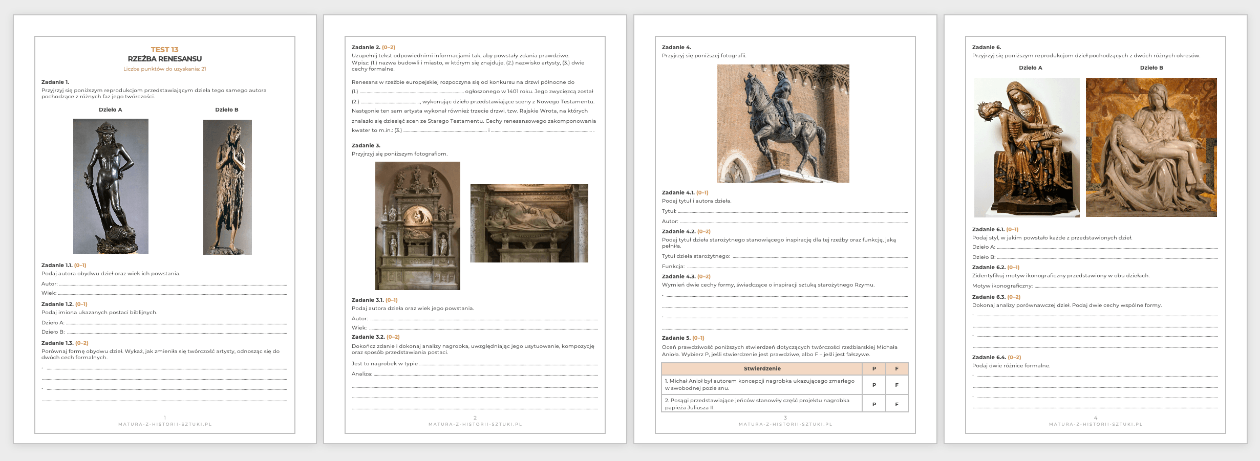Click 'Przyjrzyj się poniższej fotografii.' instruction text
The height and width of the screenshot is (461, 1260).
point(704,56)
